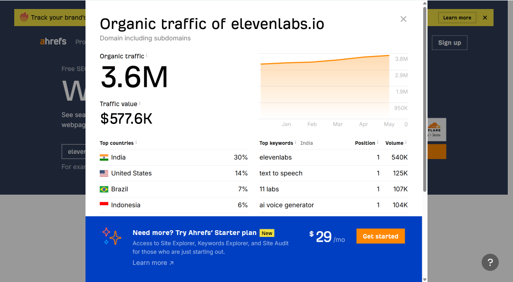Screen dimensions: 513x282
Task: Click the 107K volume value
Action: click(x=400, y=189)
